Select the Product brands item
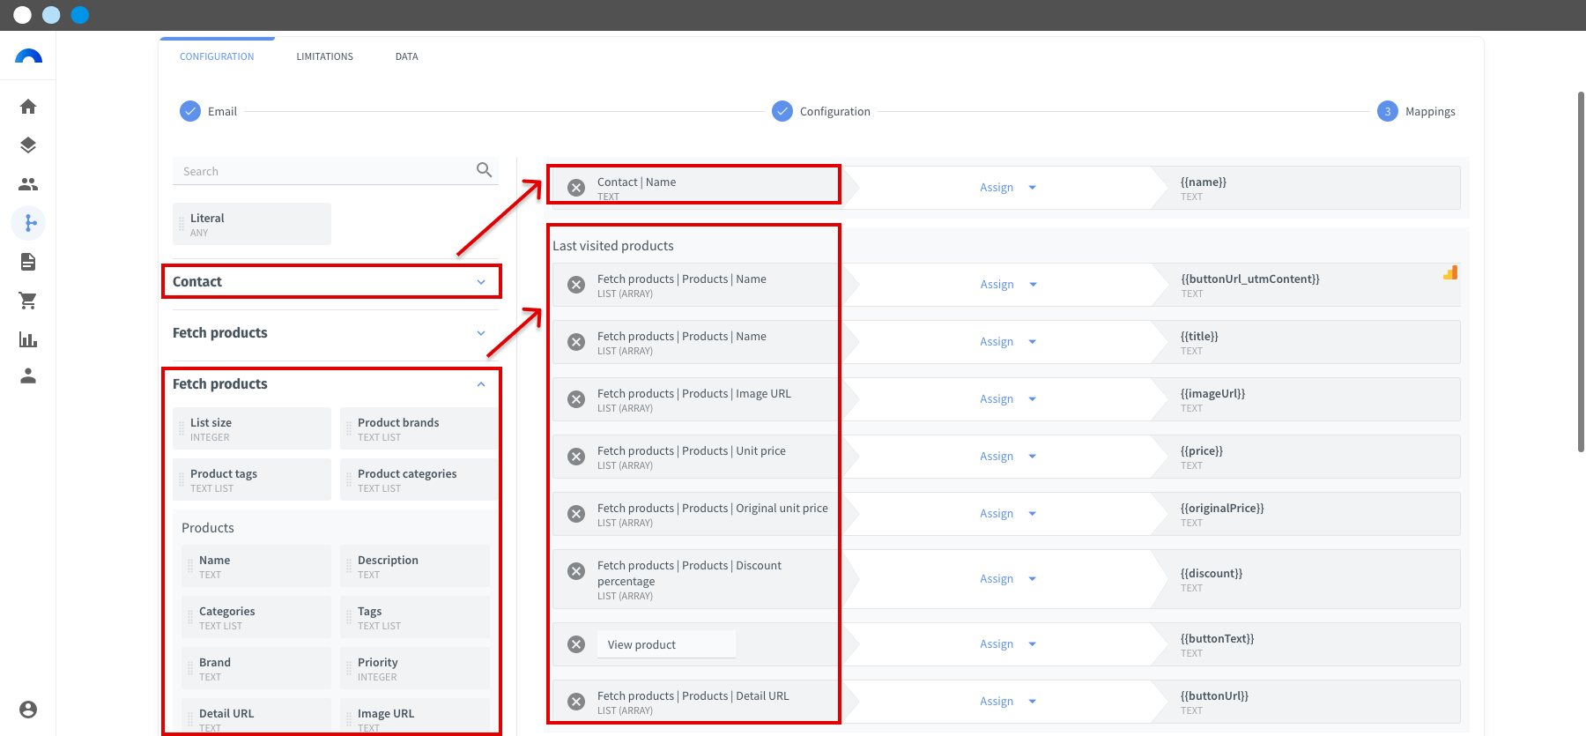The image size is (1586, 736). [x=418, y=428]
